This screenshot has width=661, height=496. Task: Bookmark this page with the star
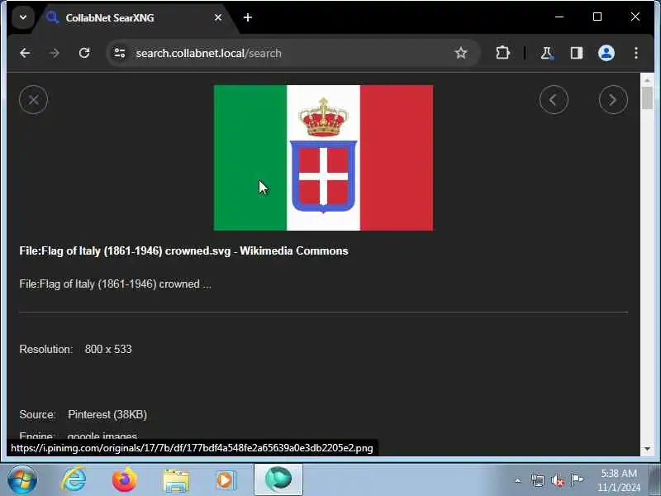pyautogui.click(x=461, y=53)
